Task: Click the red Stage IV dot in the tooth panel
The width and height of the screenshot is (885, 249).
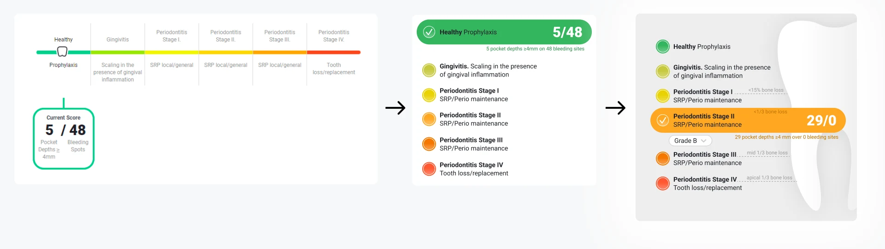Action: pyautogui.click(x=662, y=184)
